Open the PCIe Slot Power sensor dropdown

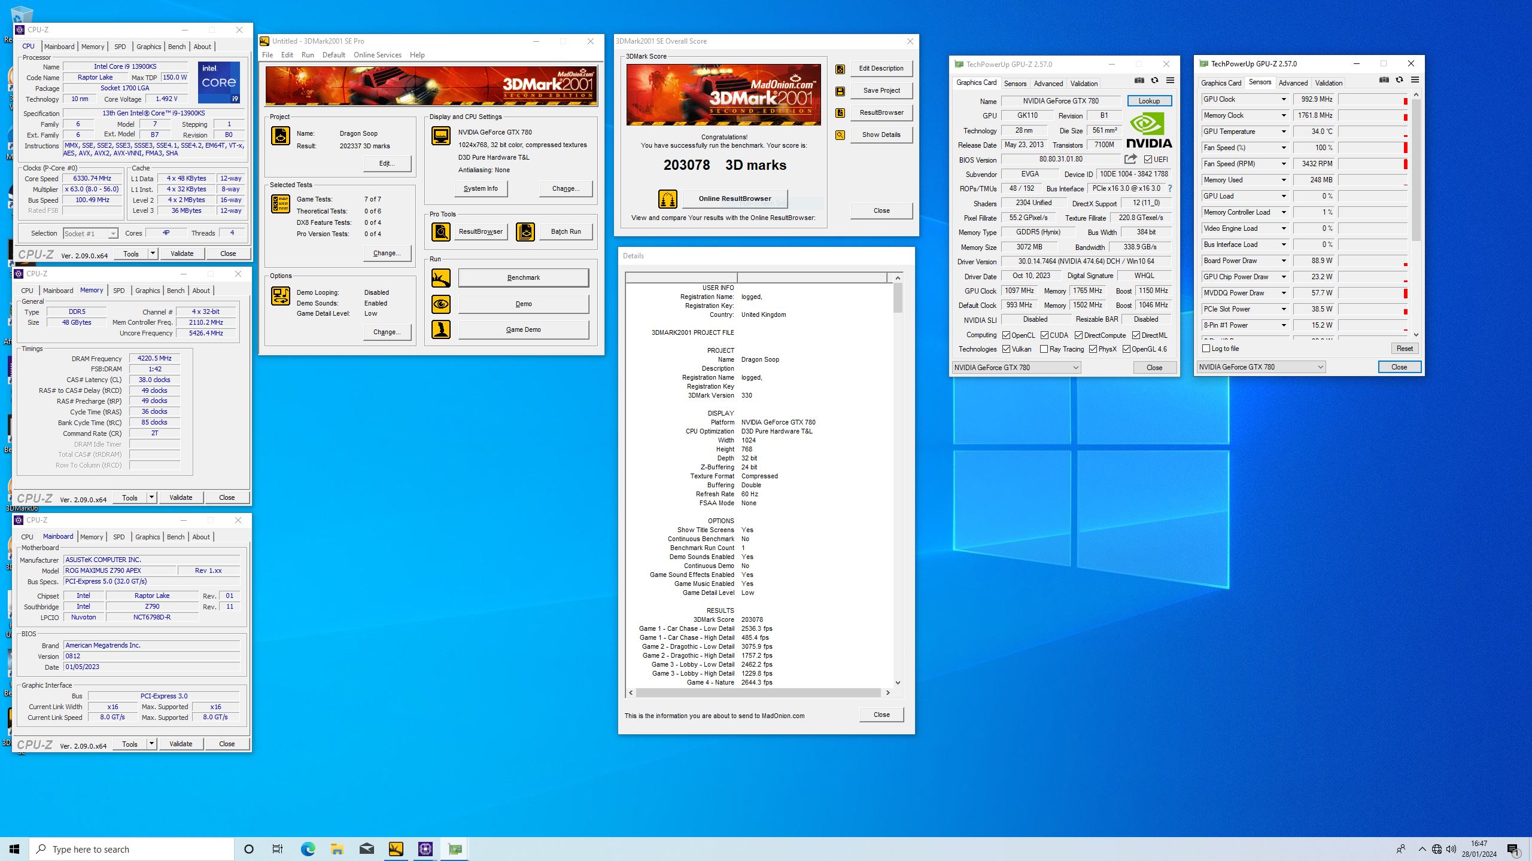click(x=1284, y=309)
